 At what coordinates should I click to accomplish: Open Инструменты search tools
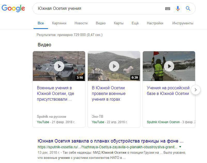[x=183, y=23]
